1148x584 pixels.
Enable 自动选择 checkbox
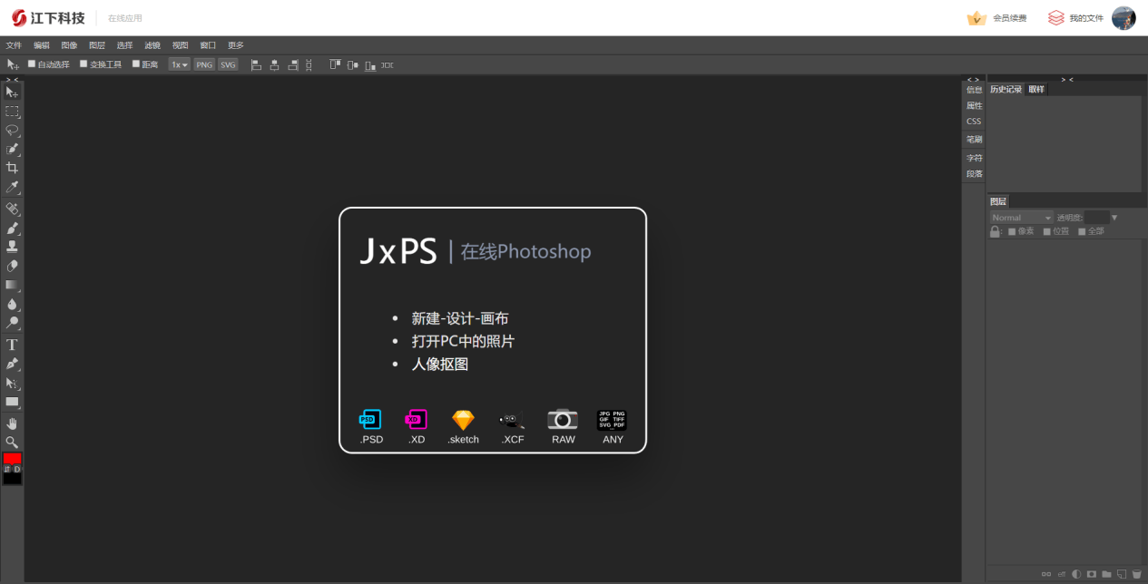tap(32, 64)
